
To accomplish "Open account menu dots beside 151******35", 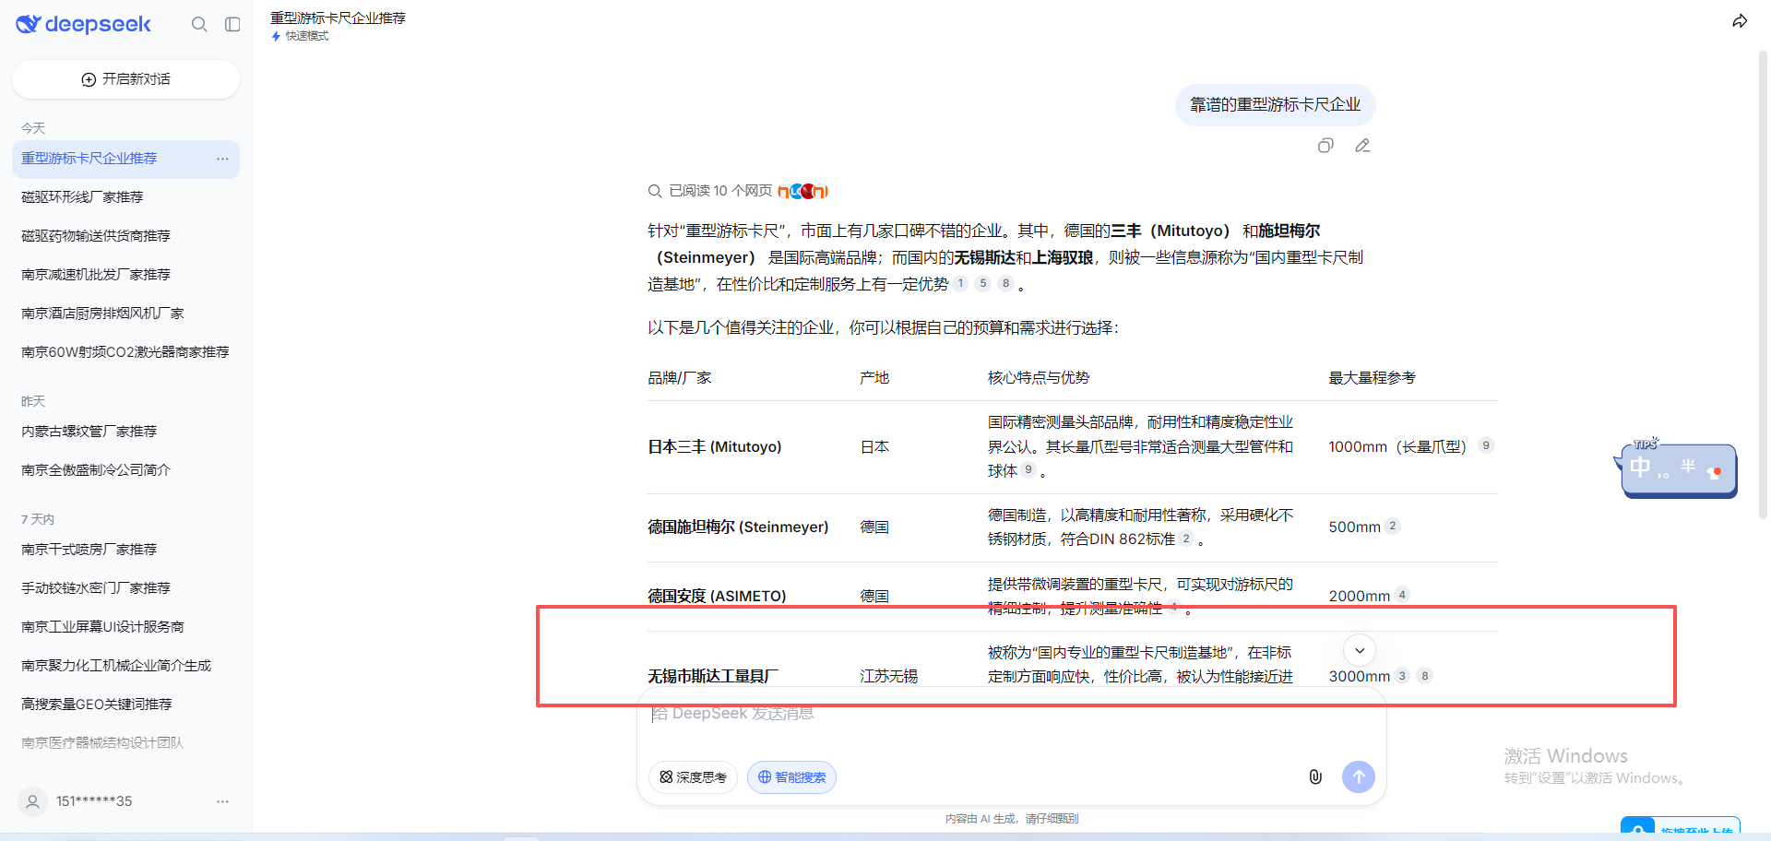I will click(x=222, y=801).
